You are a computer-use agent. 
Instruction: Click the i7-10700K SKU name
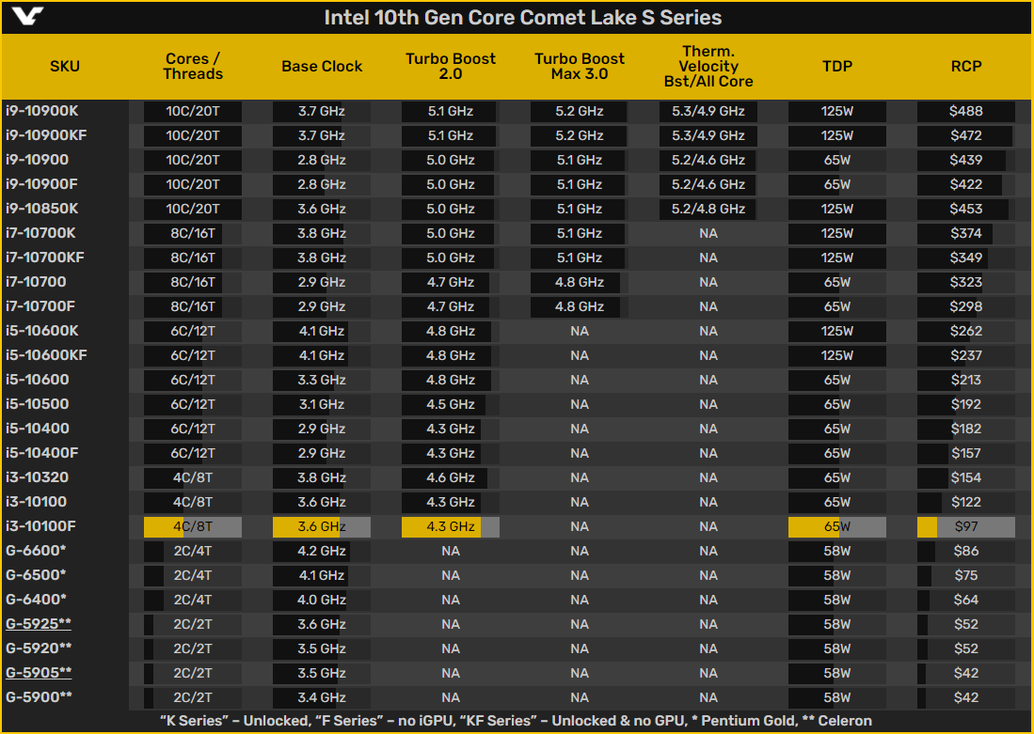(40, 232)
